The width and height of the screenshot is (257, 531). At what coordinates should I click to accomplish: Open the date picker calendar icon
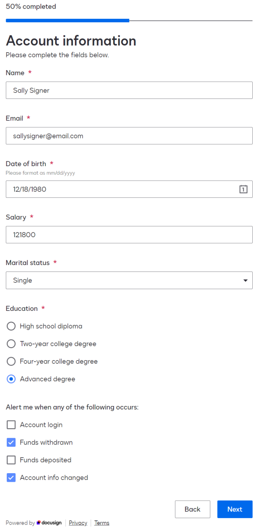[x=243, y=189]
